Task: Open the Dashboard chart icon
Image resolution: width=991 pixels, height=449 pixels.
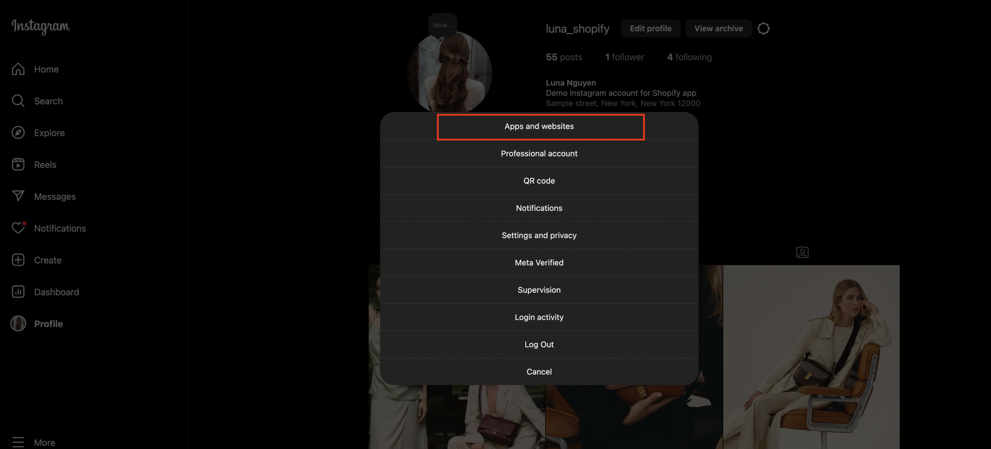Action: 18,292
